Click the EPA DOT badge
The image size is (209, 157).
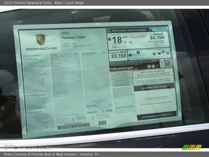108,31
